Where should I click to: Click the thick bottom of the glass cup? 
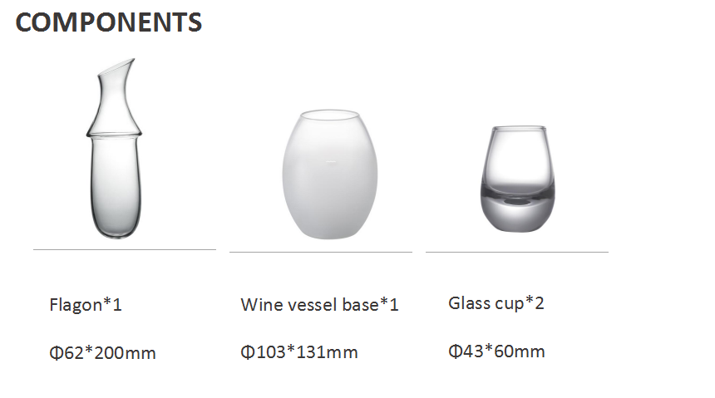click(518, 212)
